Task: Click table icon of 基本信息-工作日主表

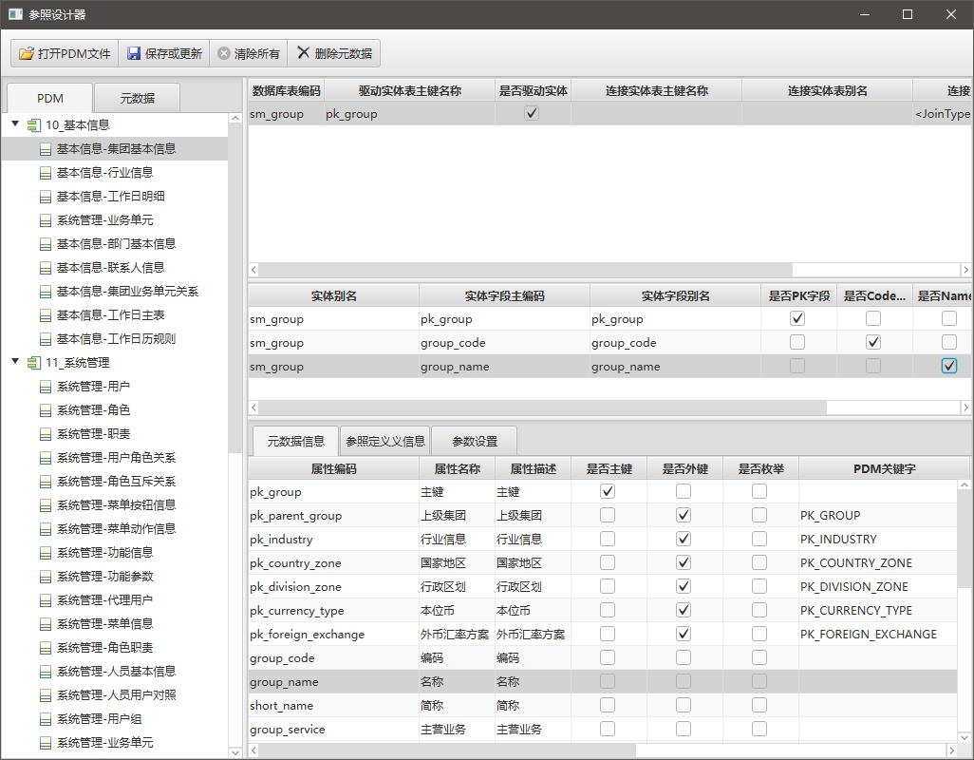Action: point(46,315)
